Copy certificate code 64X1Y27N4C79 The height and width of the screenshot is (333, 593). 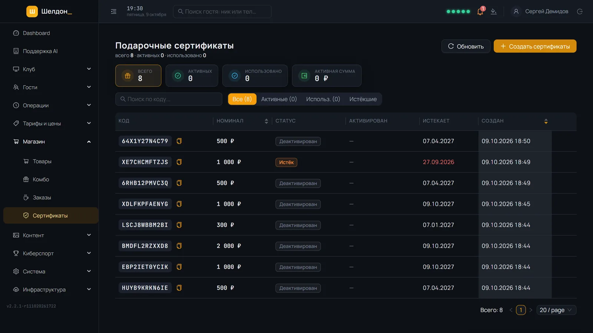179,141
